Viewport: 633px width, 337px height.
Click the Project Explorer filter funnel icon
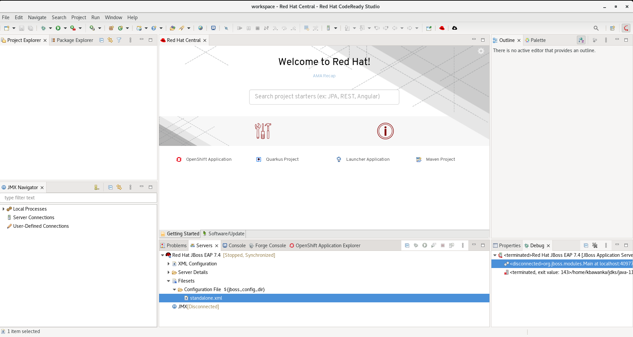[x=119, y=40]
